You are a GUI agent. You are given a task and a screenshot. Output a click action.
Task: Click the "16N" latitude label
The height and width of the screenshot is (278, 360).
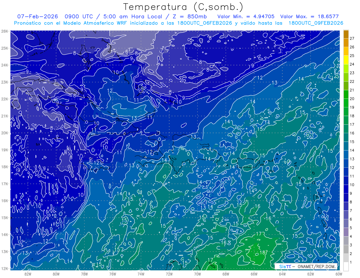point(4,201)
